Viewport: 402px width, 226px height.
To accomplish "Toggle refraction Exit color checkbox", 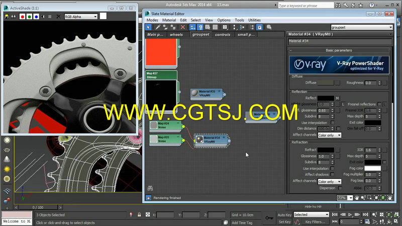I will click(x=384, y=162).
